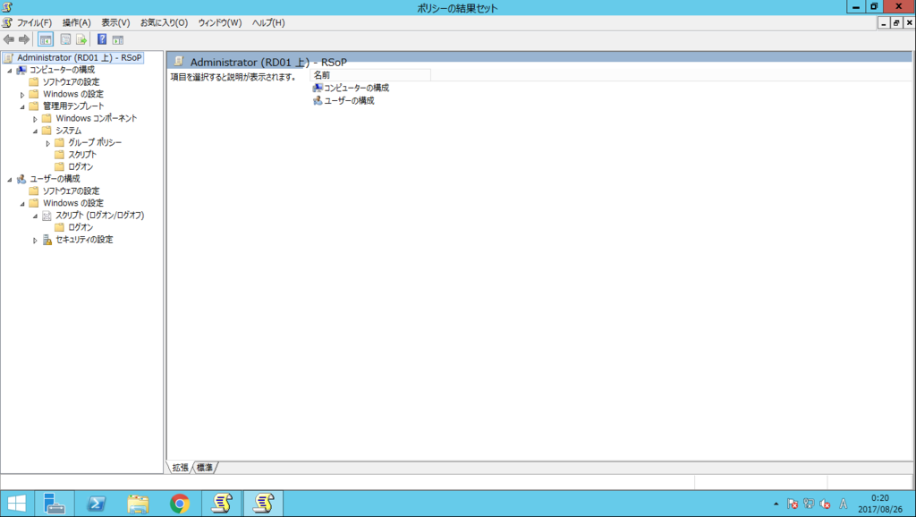Open Properties from the toolbar icon

point(65,39)
